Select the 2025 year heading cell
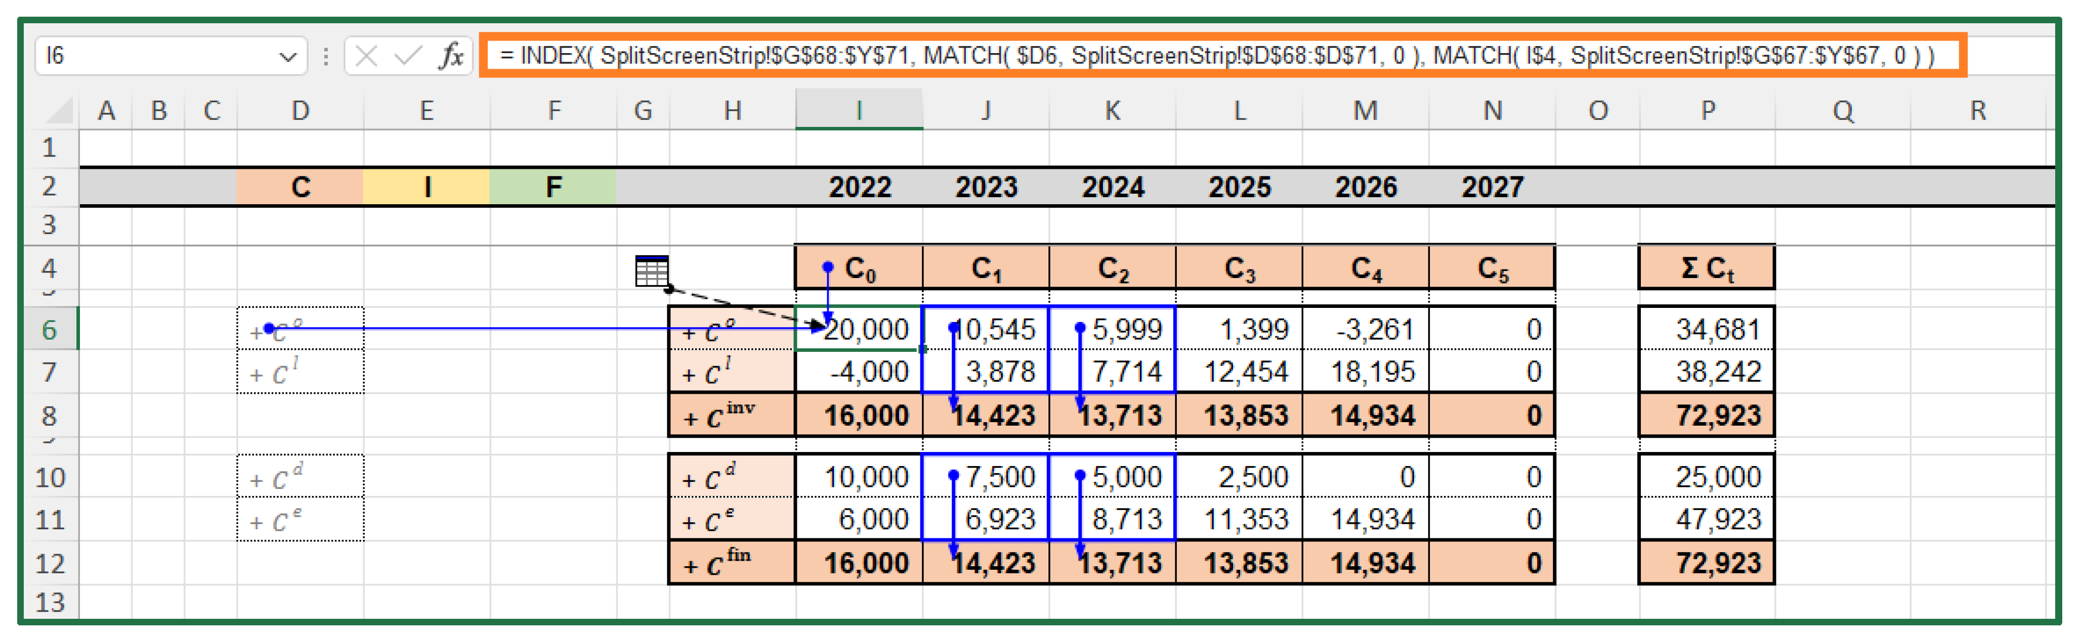Screen dimensions: 2082x638 (x=1239, y=188)
